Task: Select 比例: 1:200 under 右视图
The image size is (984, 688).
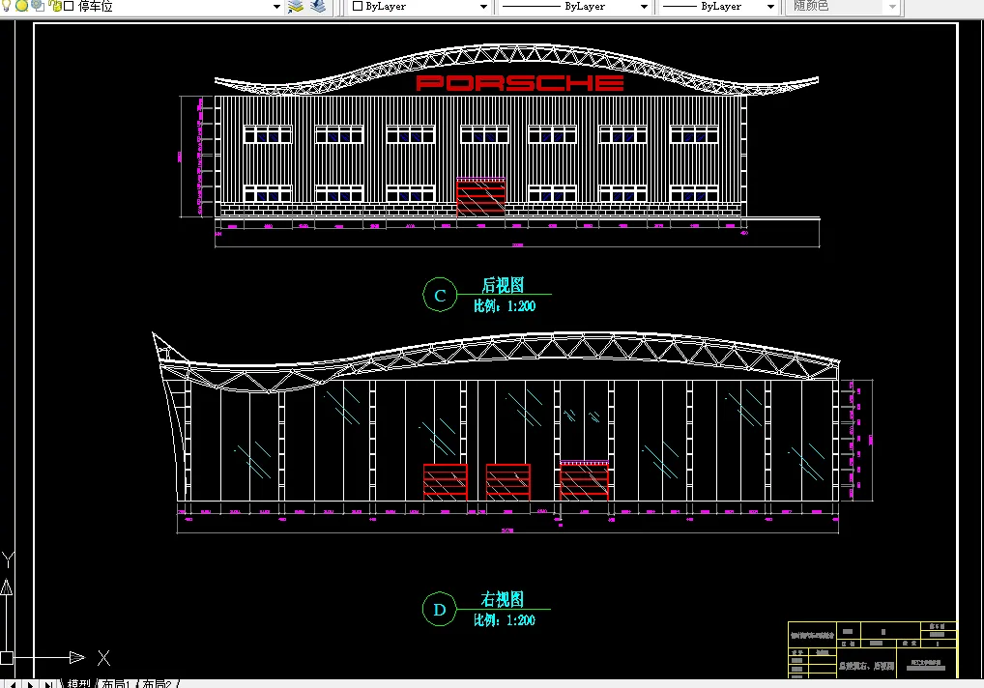Action: (x=505, y=620)
